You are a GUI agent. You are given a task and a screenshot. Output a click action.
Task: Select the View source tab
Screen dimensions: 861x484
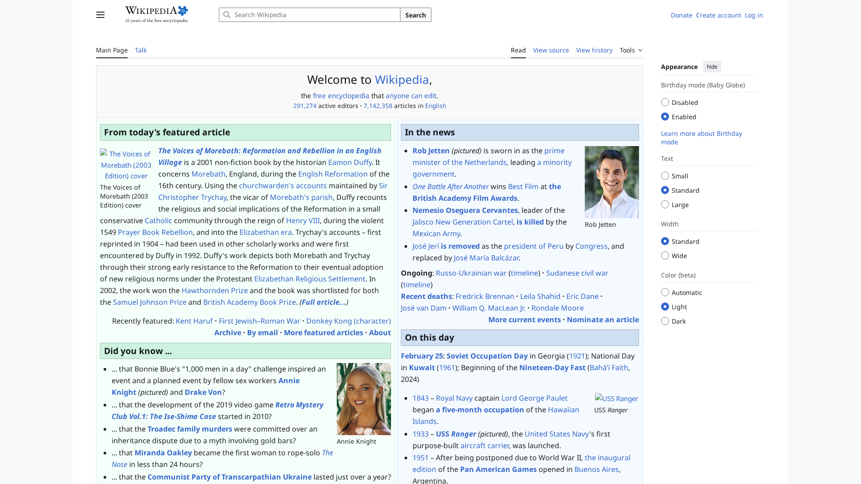(x=551, y=50)
